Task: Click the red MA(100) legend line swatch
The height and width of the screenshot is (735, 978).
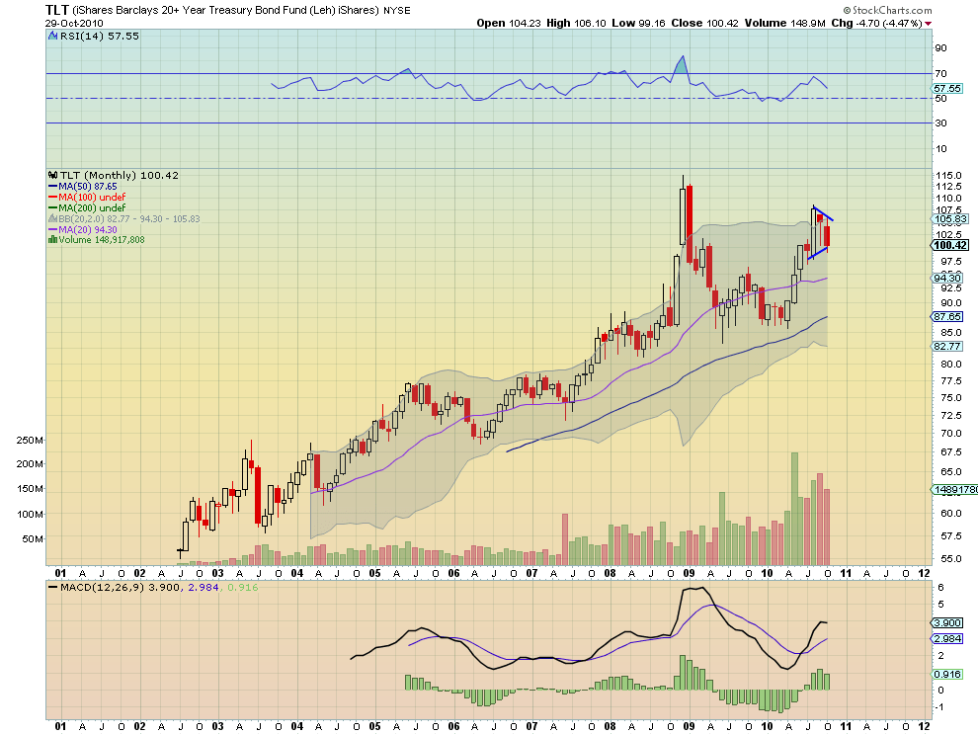Action: 53,198
